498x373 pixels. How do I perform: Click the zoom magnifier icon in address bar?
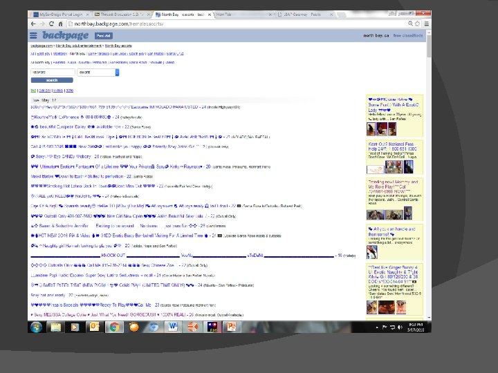[410, 23]
